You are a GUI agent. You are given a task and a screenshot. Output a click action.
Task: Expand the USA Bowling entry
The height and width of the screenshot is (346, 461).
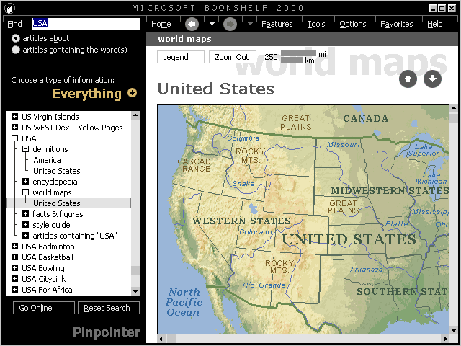[x=14, y=268]
